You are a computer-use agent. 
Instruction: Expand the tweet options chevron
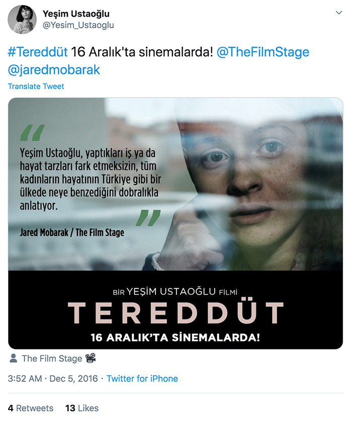coord(339,13)
